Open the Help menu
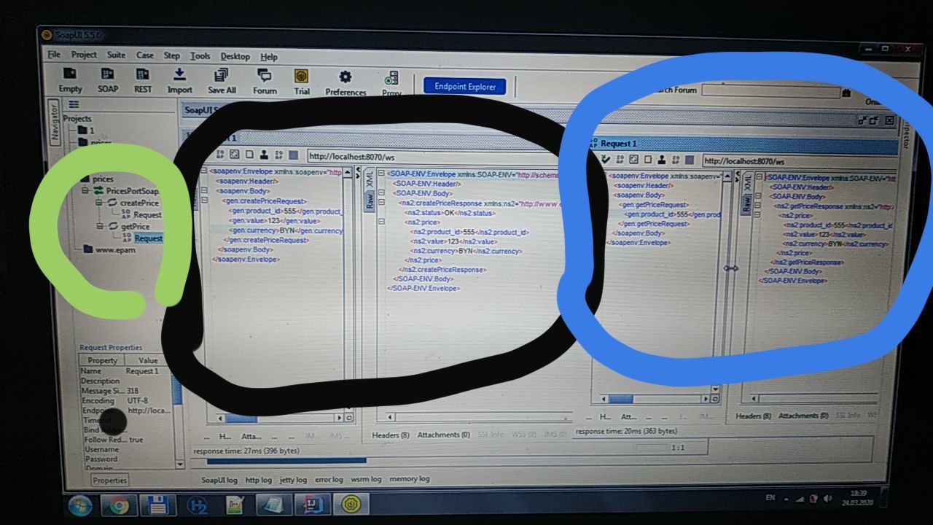 click(269, 57)
